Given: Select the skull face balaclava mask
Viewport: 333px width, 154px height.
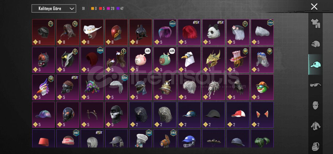Looking at the screenshot, I should coord(116,115).
